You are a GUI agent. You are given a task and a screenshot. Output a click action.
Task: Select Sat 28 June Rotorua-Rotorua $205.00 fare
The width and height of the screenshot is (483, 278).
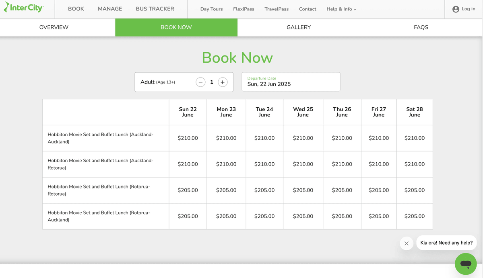[415, 190]
